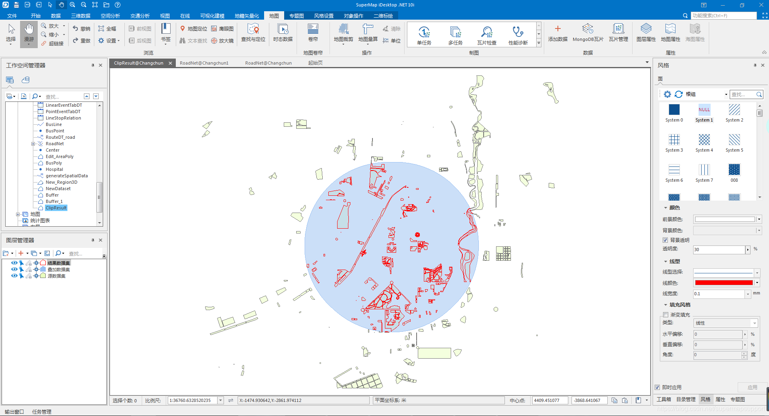Screen dimensions: 769x416
Task: Open 风格设置 ribbon tab
Action: point(324,16)
